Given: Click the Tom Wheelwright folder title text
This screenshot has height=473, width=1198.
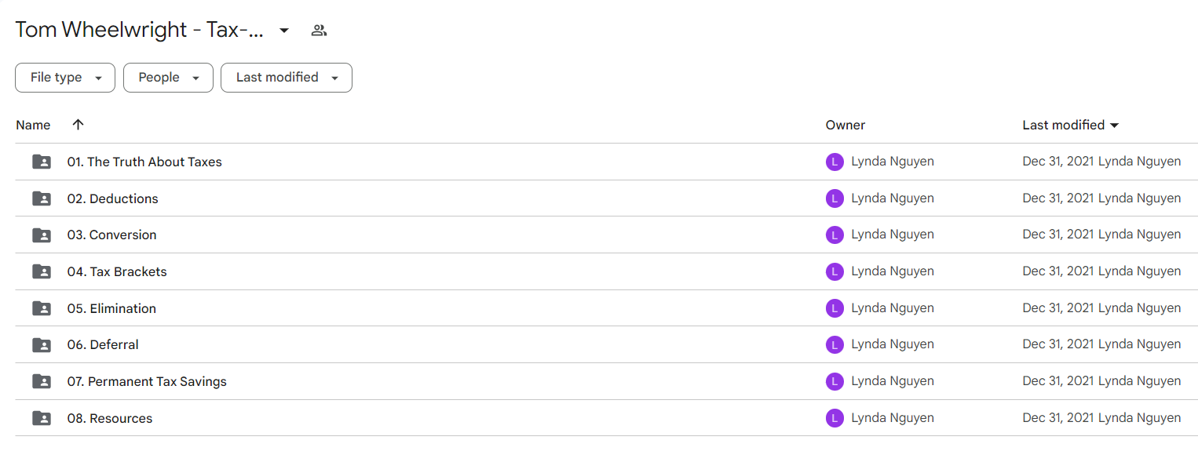Looking at the screenshot, I should 140,31.
